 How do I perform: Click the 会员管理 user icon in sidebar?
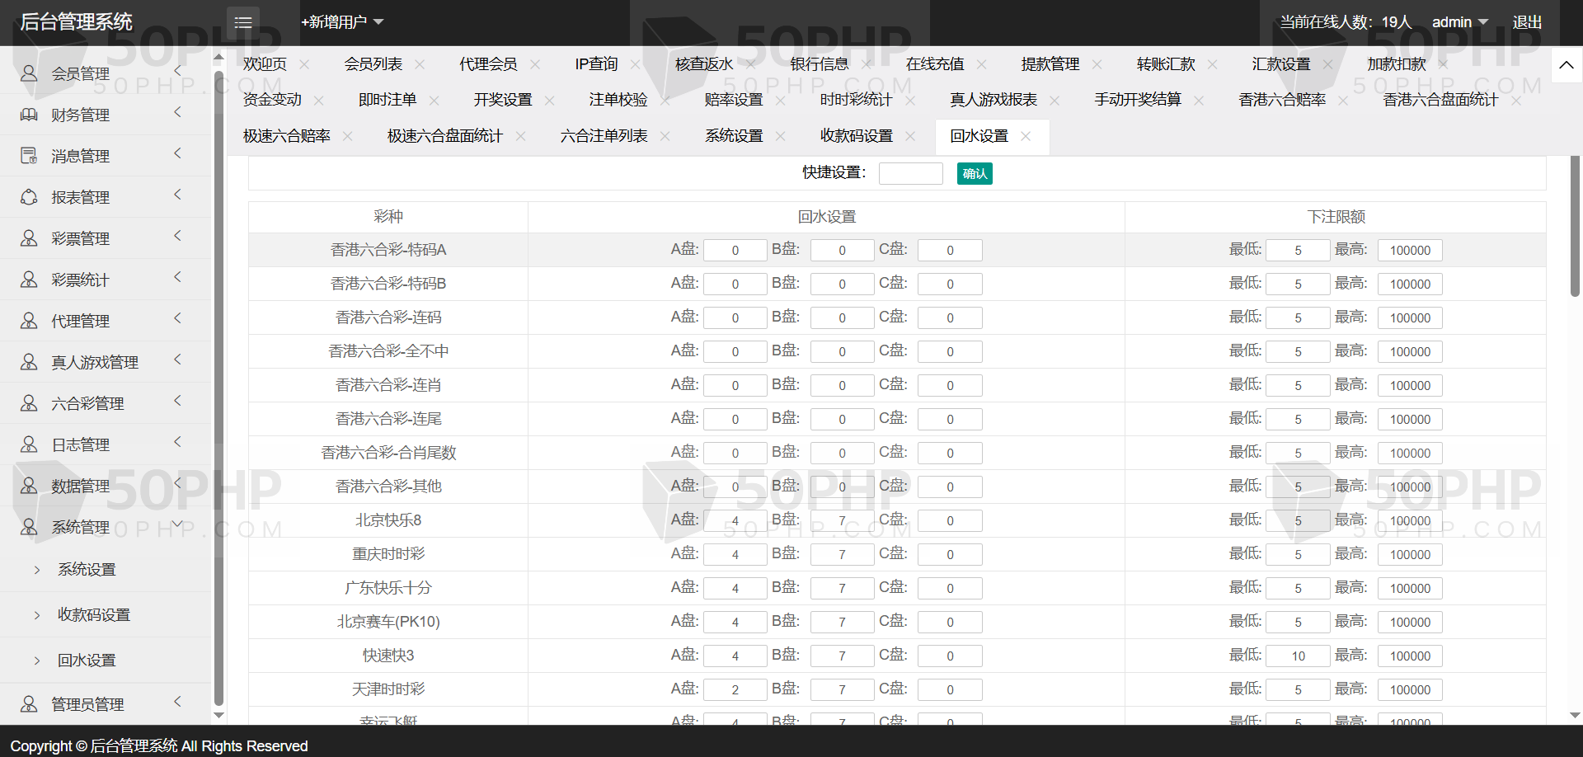pos(29,73)
